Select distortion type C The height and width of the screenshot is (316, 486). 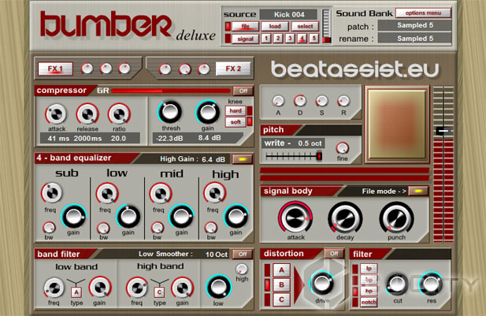(281, 299)
